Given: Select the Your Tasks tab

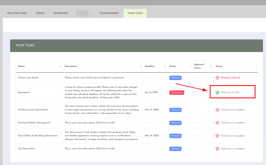Looking at the screenshot, I should click(x=135, y=13).
